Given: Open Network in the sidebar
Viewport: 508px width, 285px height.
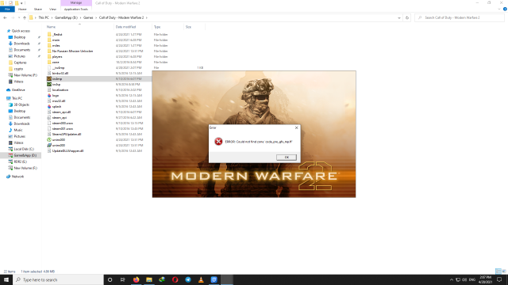Looking at the screenshot, I should coord(17,177).
